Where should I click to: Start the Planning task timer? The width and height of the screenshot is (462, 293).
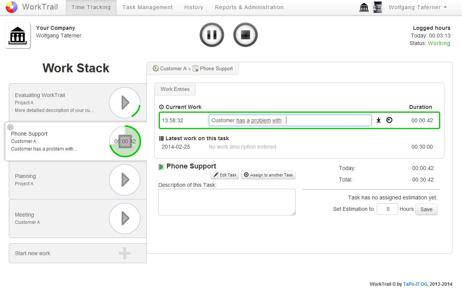click(125, 180)
